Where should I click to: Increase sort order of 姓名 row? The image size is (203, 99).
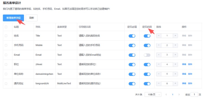175,36
